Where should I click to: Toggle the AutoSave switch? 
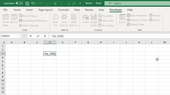click(19, 3)
